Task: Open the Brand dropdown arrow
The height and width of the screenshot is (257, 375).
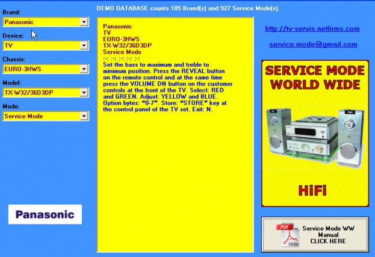Action: tap(84, 22)
